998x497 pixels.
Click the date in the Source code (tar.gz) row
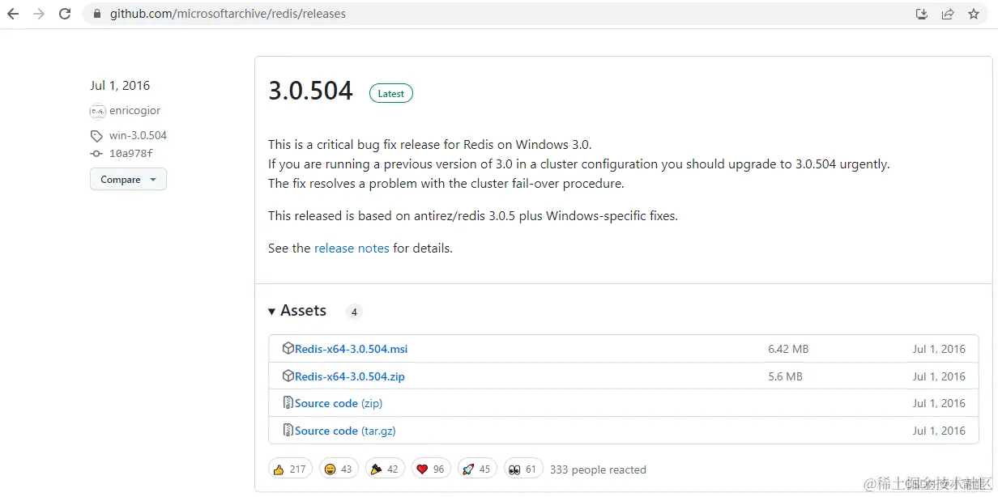939,431
